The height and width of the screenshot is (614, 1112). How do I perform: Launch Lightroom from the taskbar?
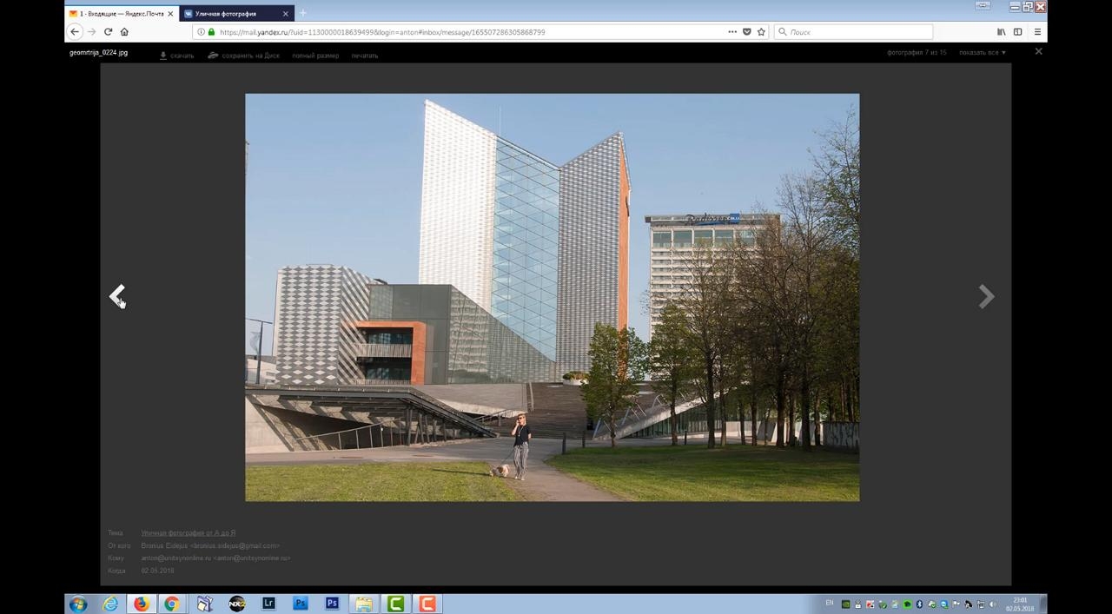click(x=268, y=604)
